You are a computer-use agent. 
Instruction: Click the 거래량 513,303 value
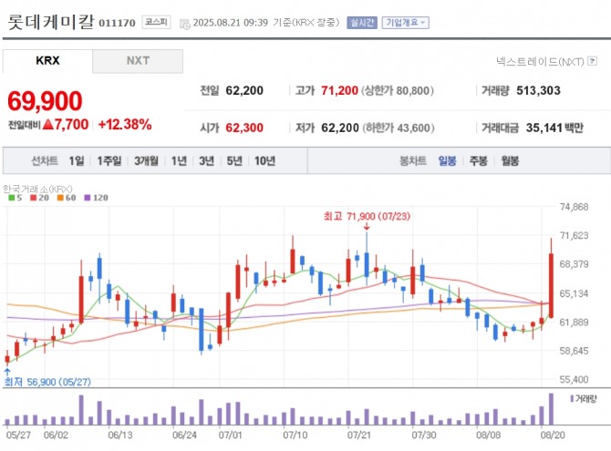pyautogui.click(x=538, y=90)
